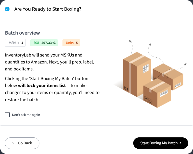Click the left chevron on Go Back
The image size is (193, 154).
(x=13, y=143)
